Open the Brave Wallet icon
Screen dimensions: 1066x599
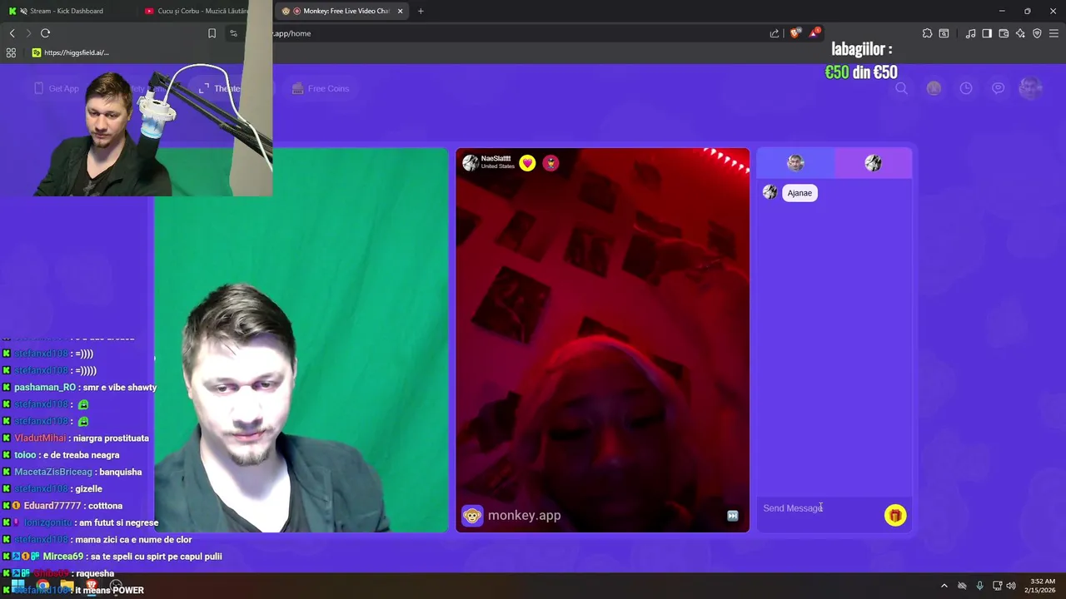1004,33
